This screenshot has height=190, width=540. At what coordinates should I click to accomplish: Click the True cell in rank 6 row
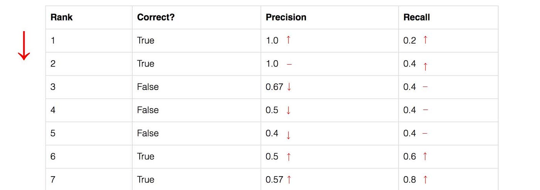(x=145, y=156)
